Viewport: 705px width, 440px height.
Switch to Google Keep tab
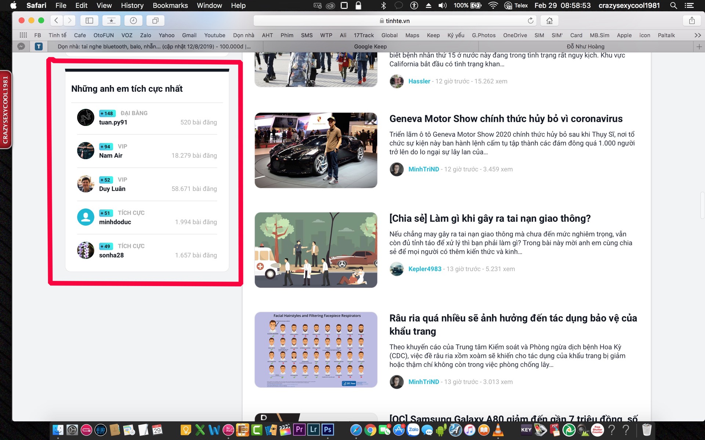[x=370, y=46]
